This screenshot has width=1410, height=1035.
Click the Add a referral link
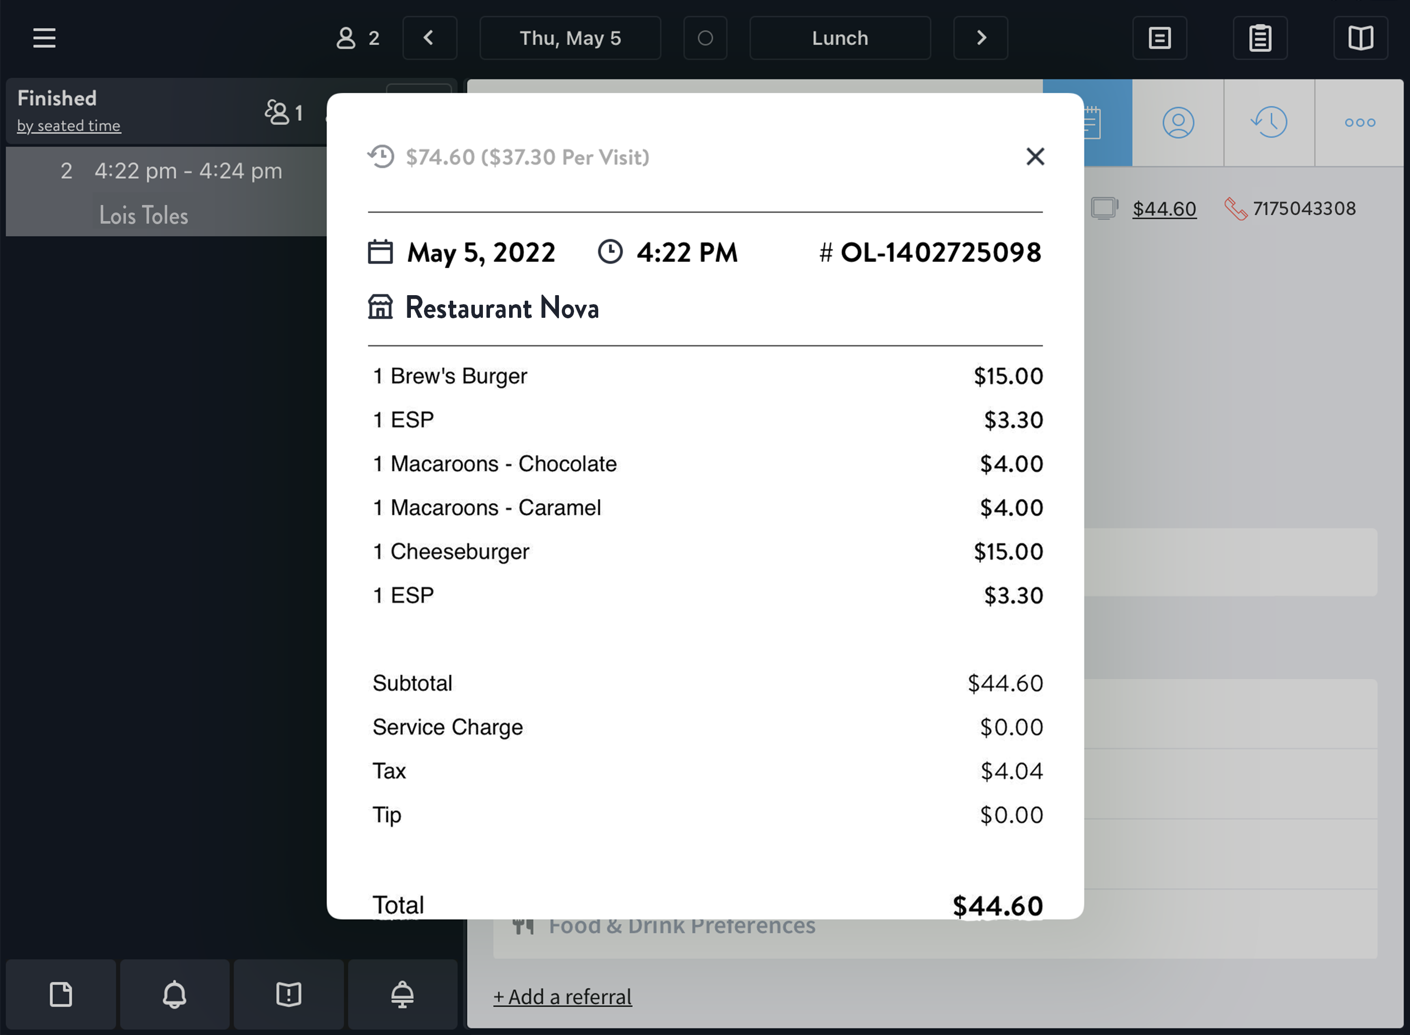point(562,996)
